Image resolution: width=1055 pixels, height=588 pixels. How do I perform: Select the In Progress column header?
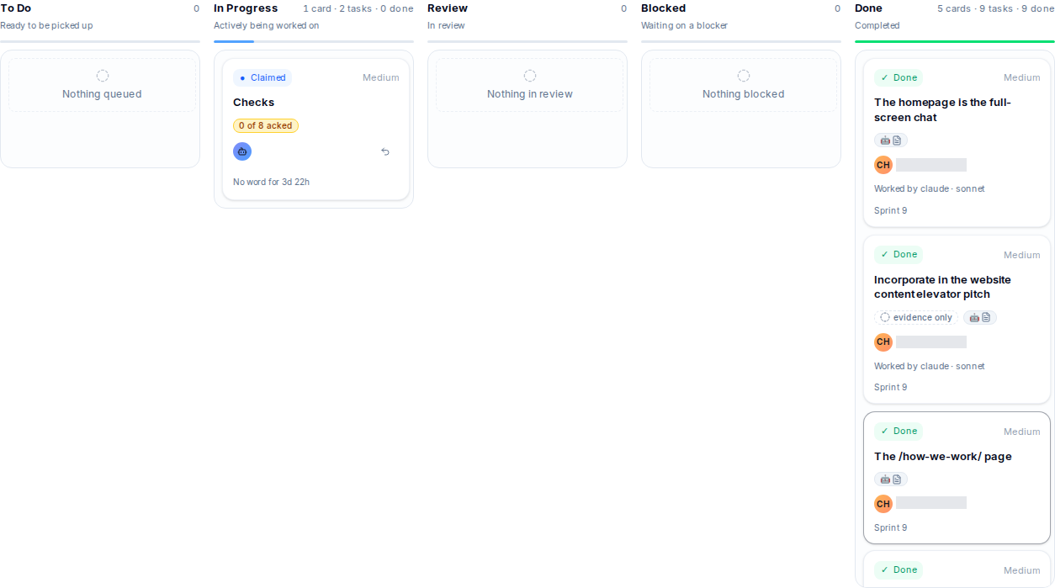click(x=246, y=8)
